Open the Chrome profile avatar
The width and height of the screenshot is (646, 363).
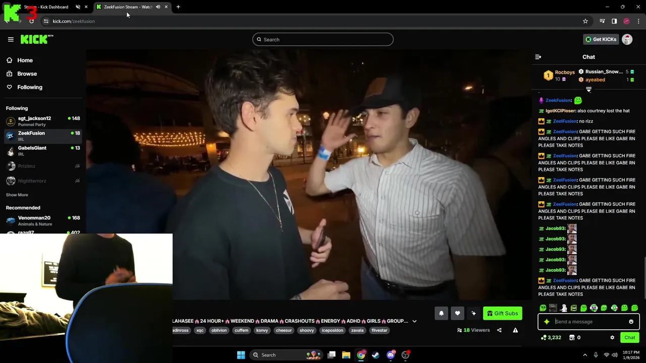(x=626, y=21)
